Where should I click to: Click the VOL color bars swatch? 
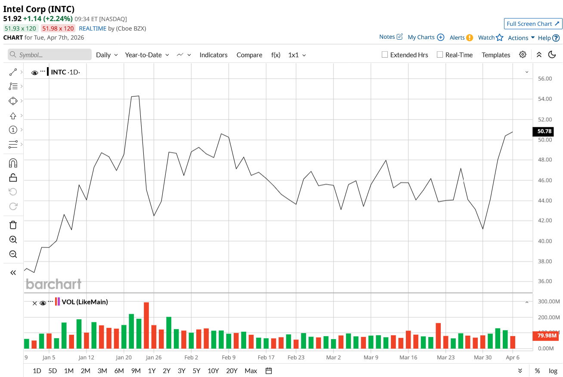click(58, 302)
